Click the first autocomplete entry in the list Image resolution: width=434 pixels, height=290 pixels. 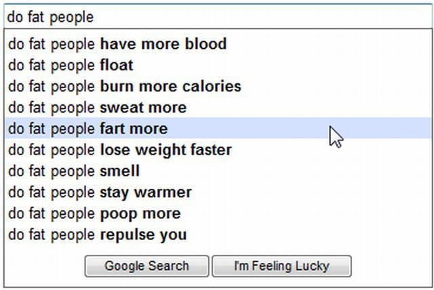(x=117, y=45)
